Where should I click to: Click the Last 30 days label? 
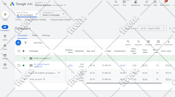[x=131, y=28]
